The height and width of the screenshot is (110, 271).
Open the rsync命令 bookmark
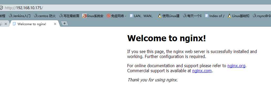coord(262,16)
